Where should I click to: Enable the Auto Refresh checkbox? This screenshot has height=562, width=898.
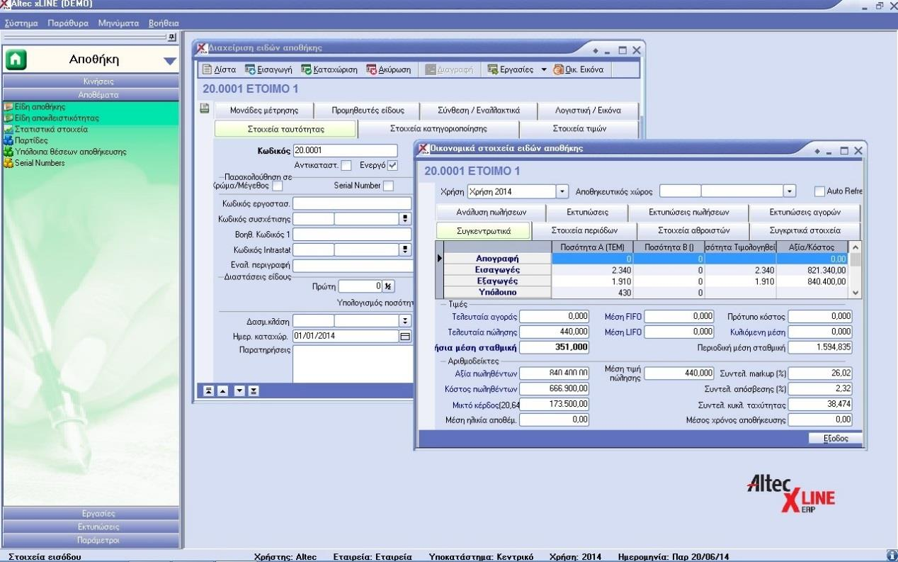tap(819, 191)
